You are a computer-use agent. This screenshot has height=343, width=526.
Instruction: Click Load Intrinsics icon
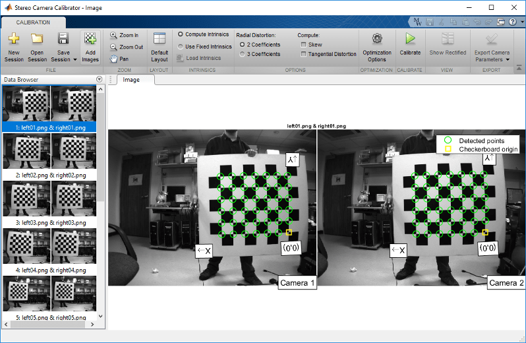tap(180, 58)
